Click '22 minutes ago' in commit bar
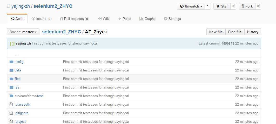 (247, 43)
